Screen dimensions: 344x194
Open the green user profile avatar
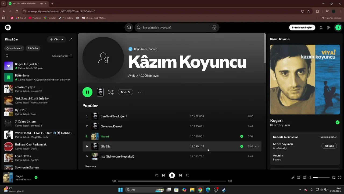338,27
